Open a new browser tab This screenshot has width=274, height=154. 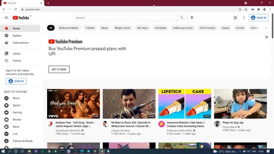tap(48, 3)
